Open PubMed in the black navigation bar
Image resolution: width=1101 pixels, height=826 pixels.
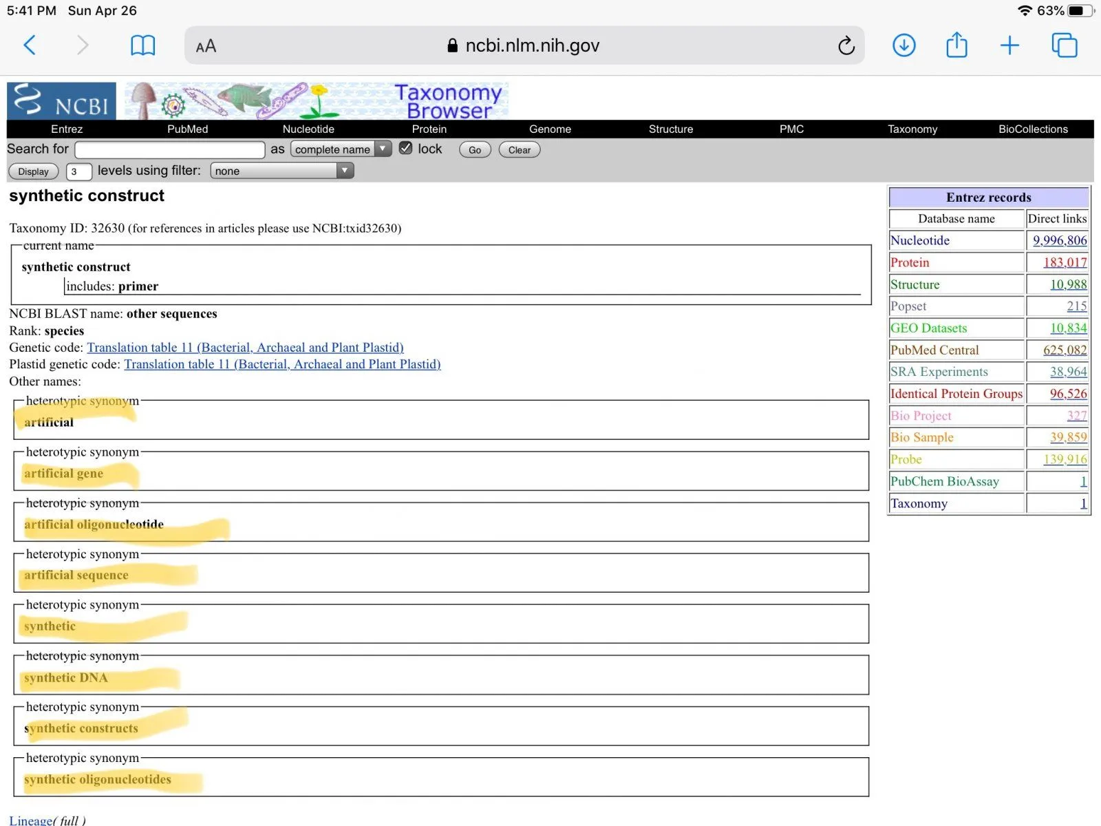pos(187,129)
